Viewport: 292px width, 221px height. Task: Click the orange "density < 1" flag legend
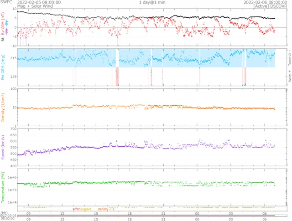[x=106, y=209]
